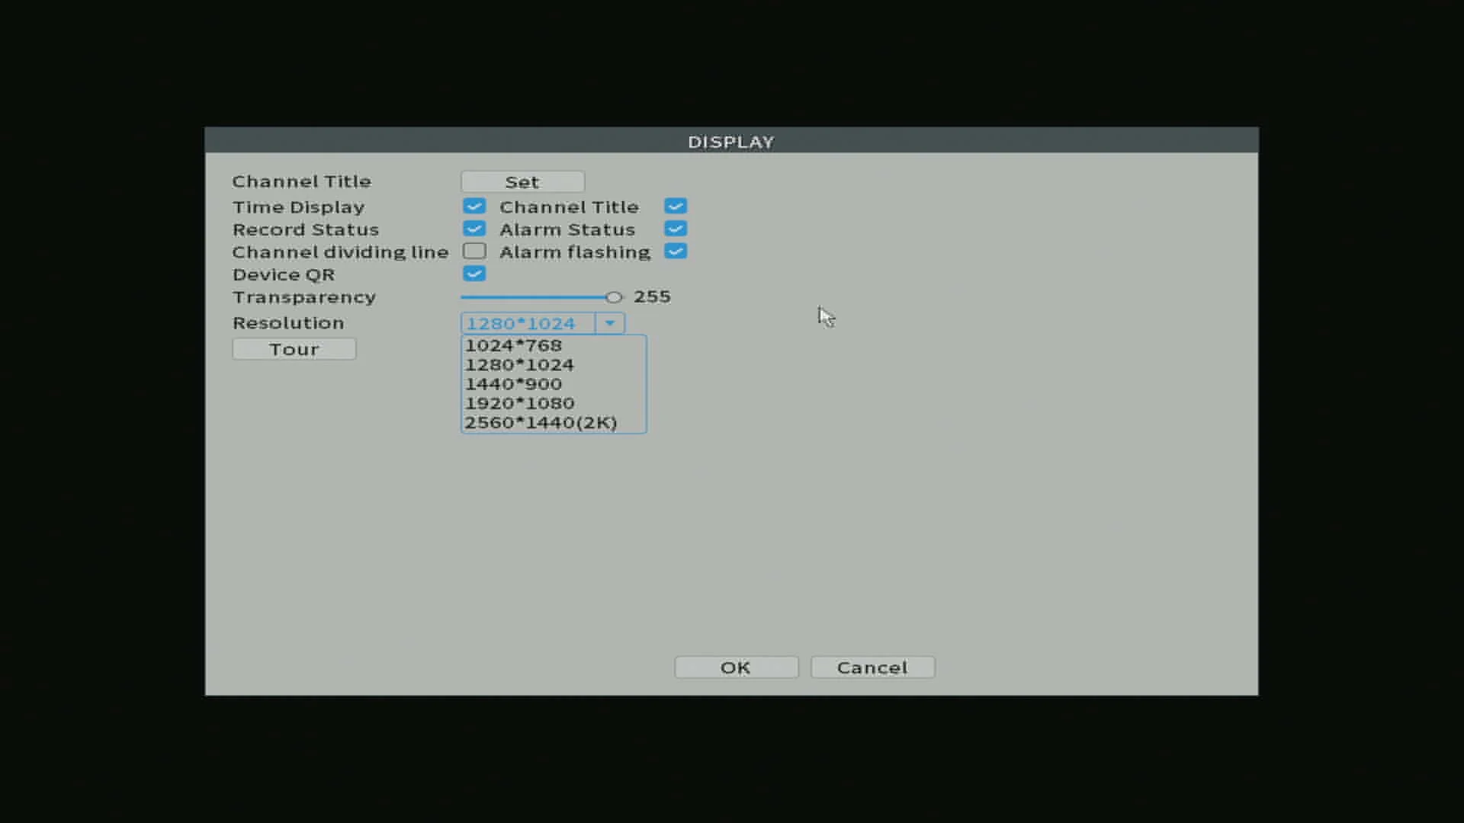Confirm settings with the OK button

click(x=736, y=668)
